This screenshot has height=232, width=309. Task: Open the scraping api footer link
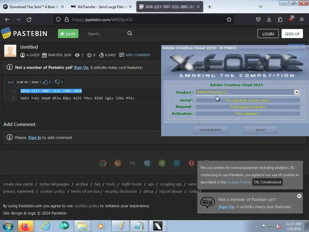171,184
